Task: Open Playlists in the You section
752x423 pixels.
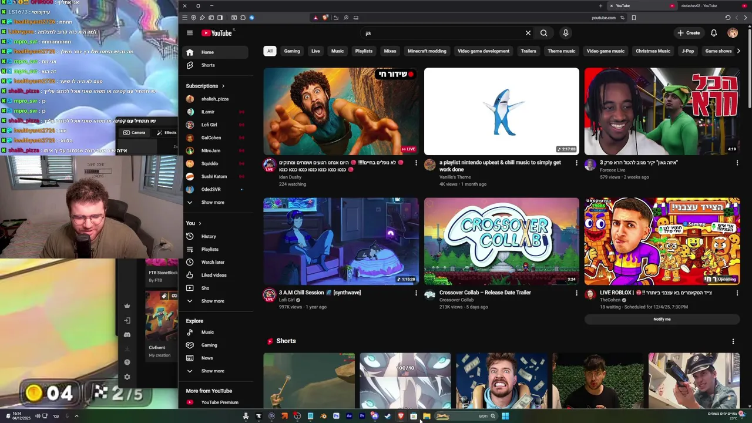Action: (x=216, y=249)
